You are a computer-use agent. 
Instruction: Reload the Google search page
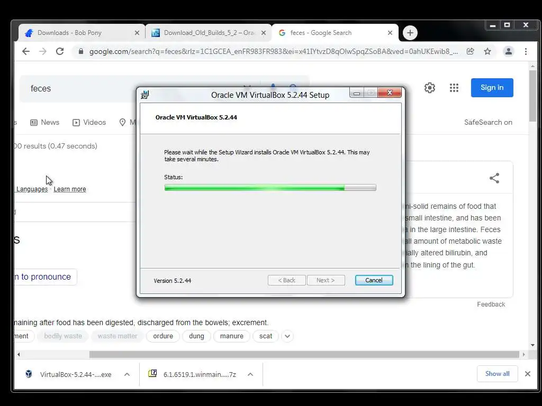click(60, 51)
